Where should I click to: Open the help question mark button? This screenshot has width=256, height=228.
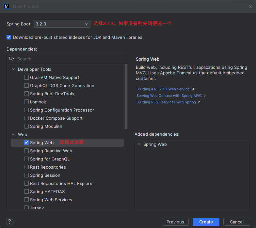(x=10, y=222)
